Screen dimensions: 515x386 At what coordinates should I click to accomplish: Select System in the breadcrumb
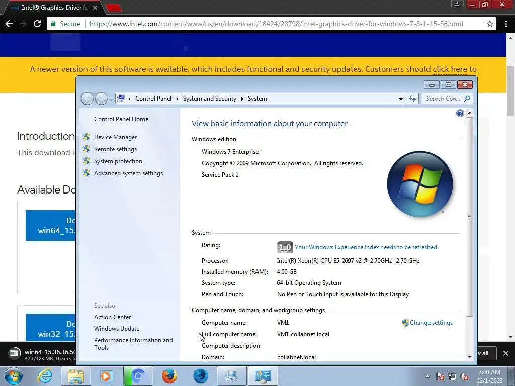click(257, 99)
